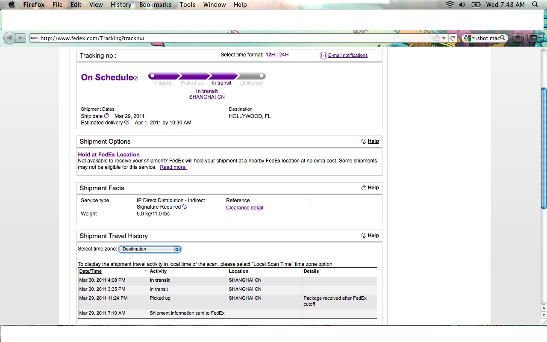Image resolution: width=547 pixels, height=342 pixels.
Task: Open the Apple menu
Action: (12, 5)
